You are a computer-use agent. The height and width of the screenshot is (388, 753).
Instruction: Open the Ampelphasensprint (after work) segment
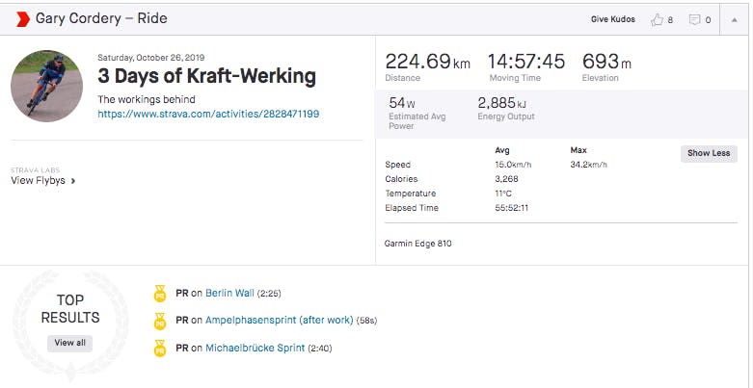(x=279, y=320)
